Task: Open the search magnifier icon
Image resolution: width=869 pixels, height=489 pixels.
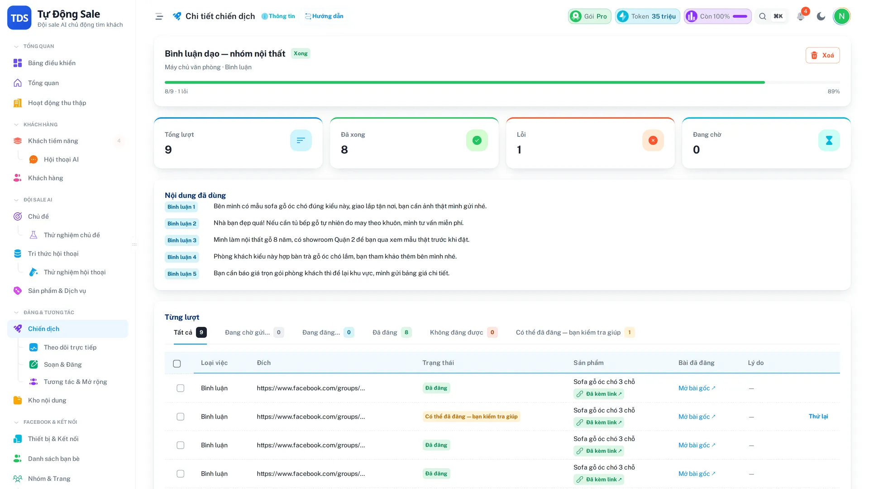Action: (x=763, y=16)
